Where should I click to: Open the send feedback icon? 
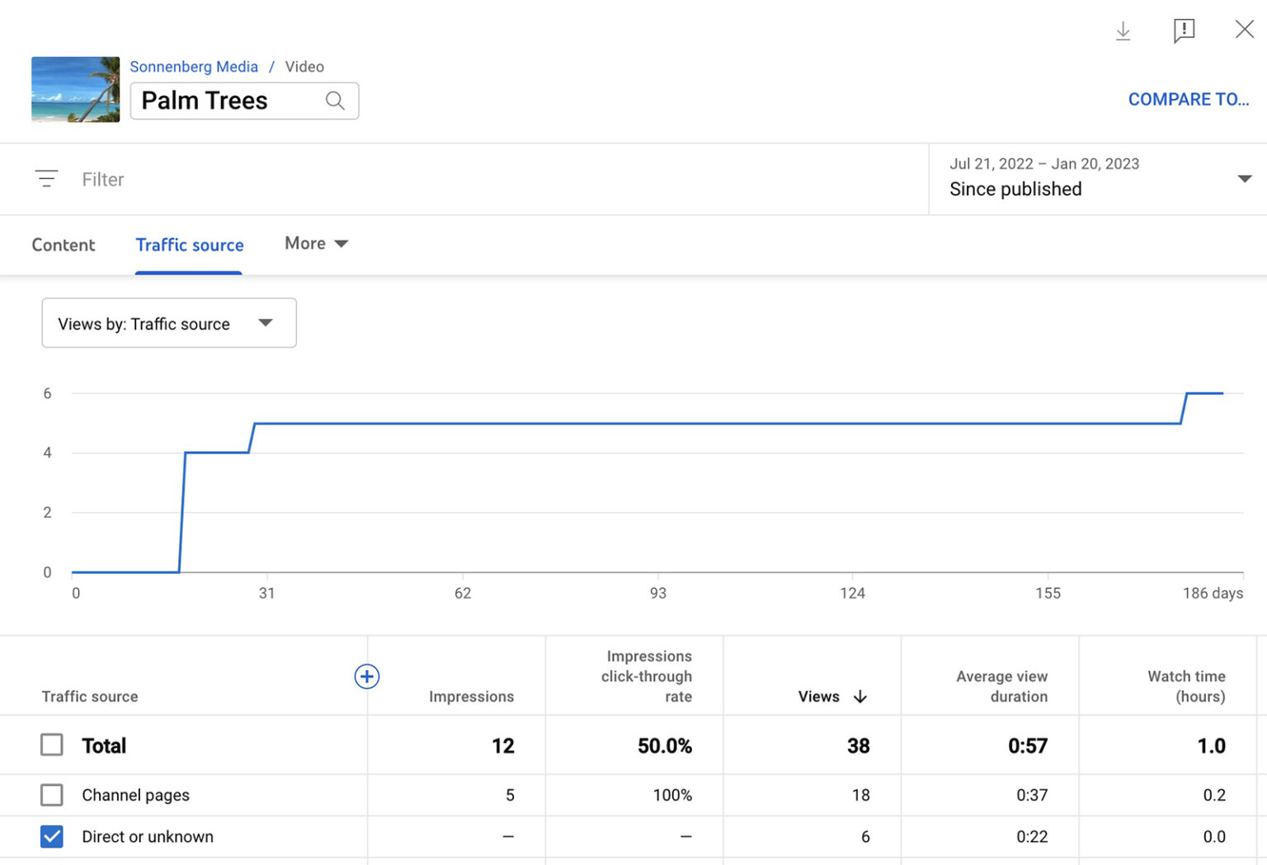pyautogui.click(x=1184, y=31)
